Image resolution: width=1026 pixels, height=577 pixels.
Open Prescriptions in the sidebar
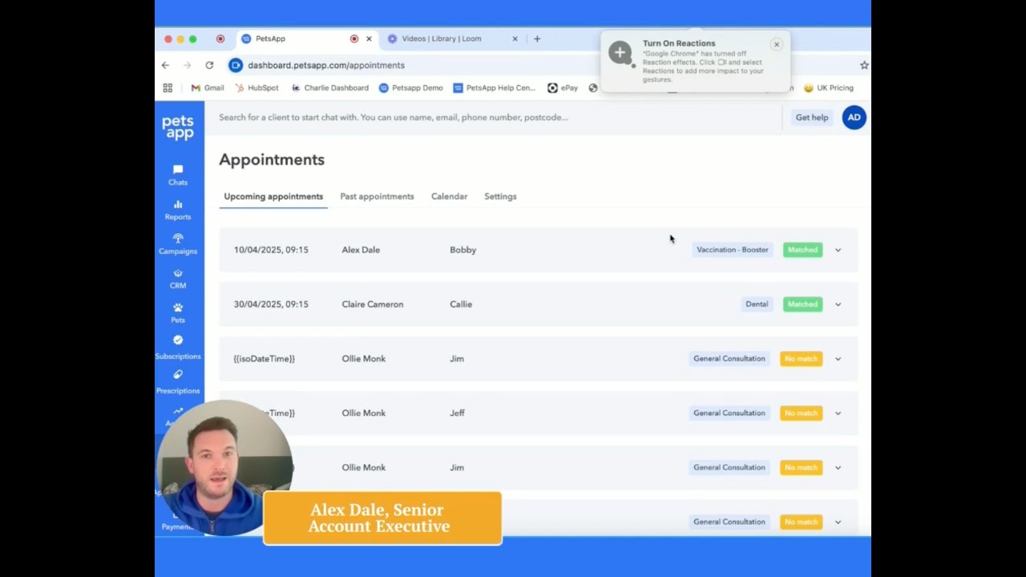[178, 382]
